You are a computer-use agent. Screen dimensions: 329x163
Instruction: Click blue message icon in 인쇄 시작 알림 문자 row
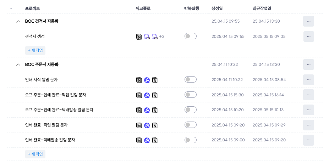[x=147, y=80]
